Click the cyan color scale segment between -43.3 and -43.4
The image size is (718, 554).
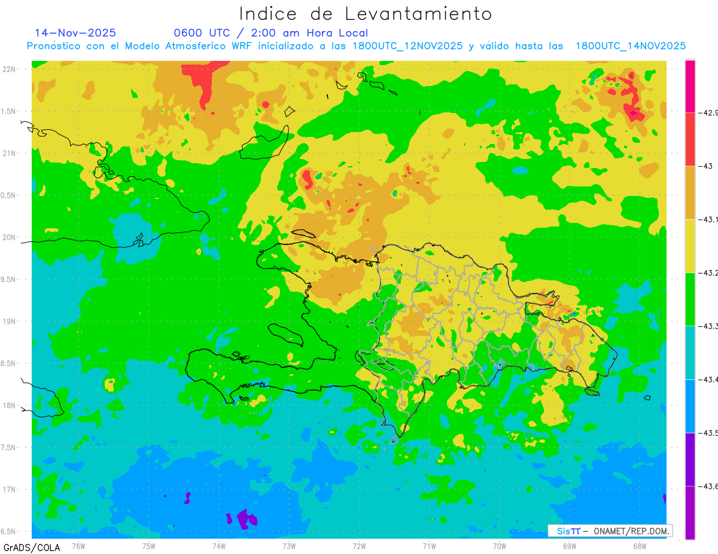(x=690, y=353)
